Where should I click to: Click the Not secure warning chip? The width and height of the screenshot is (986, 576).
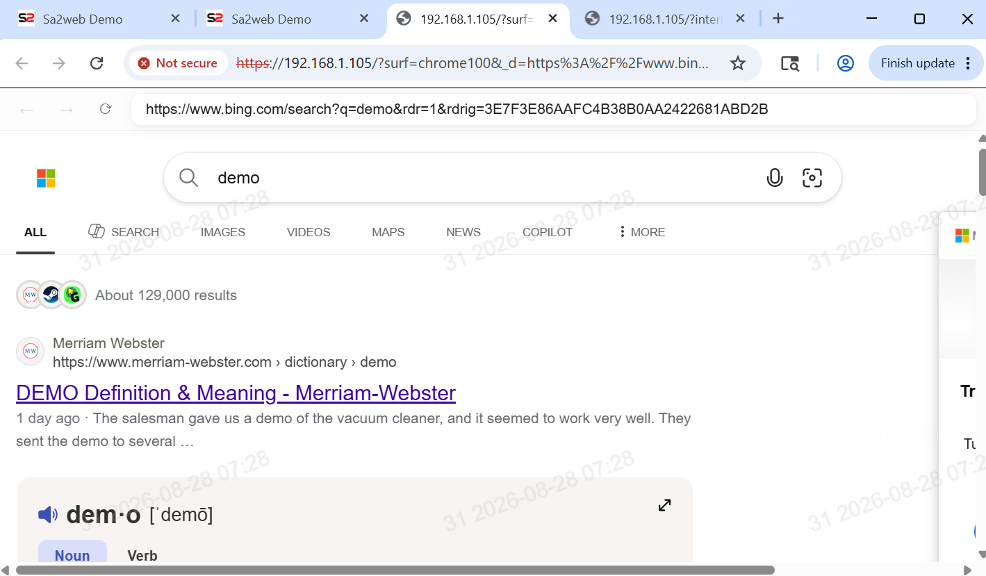click(177, 63)
